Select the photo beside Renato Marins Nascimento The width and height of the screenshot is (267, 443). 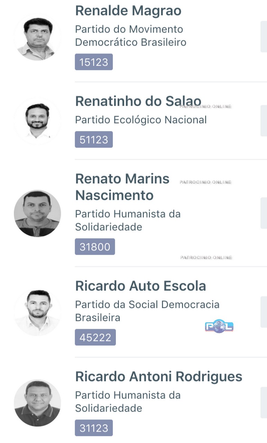coord(37,213)
